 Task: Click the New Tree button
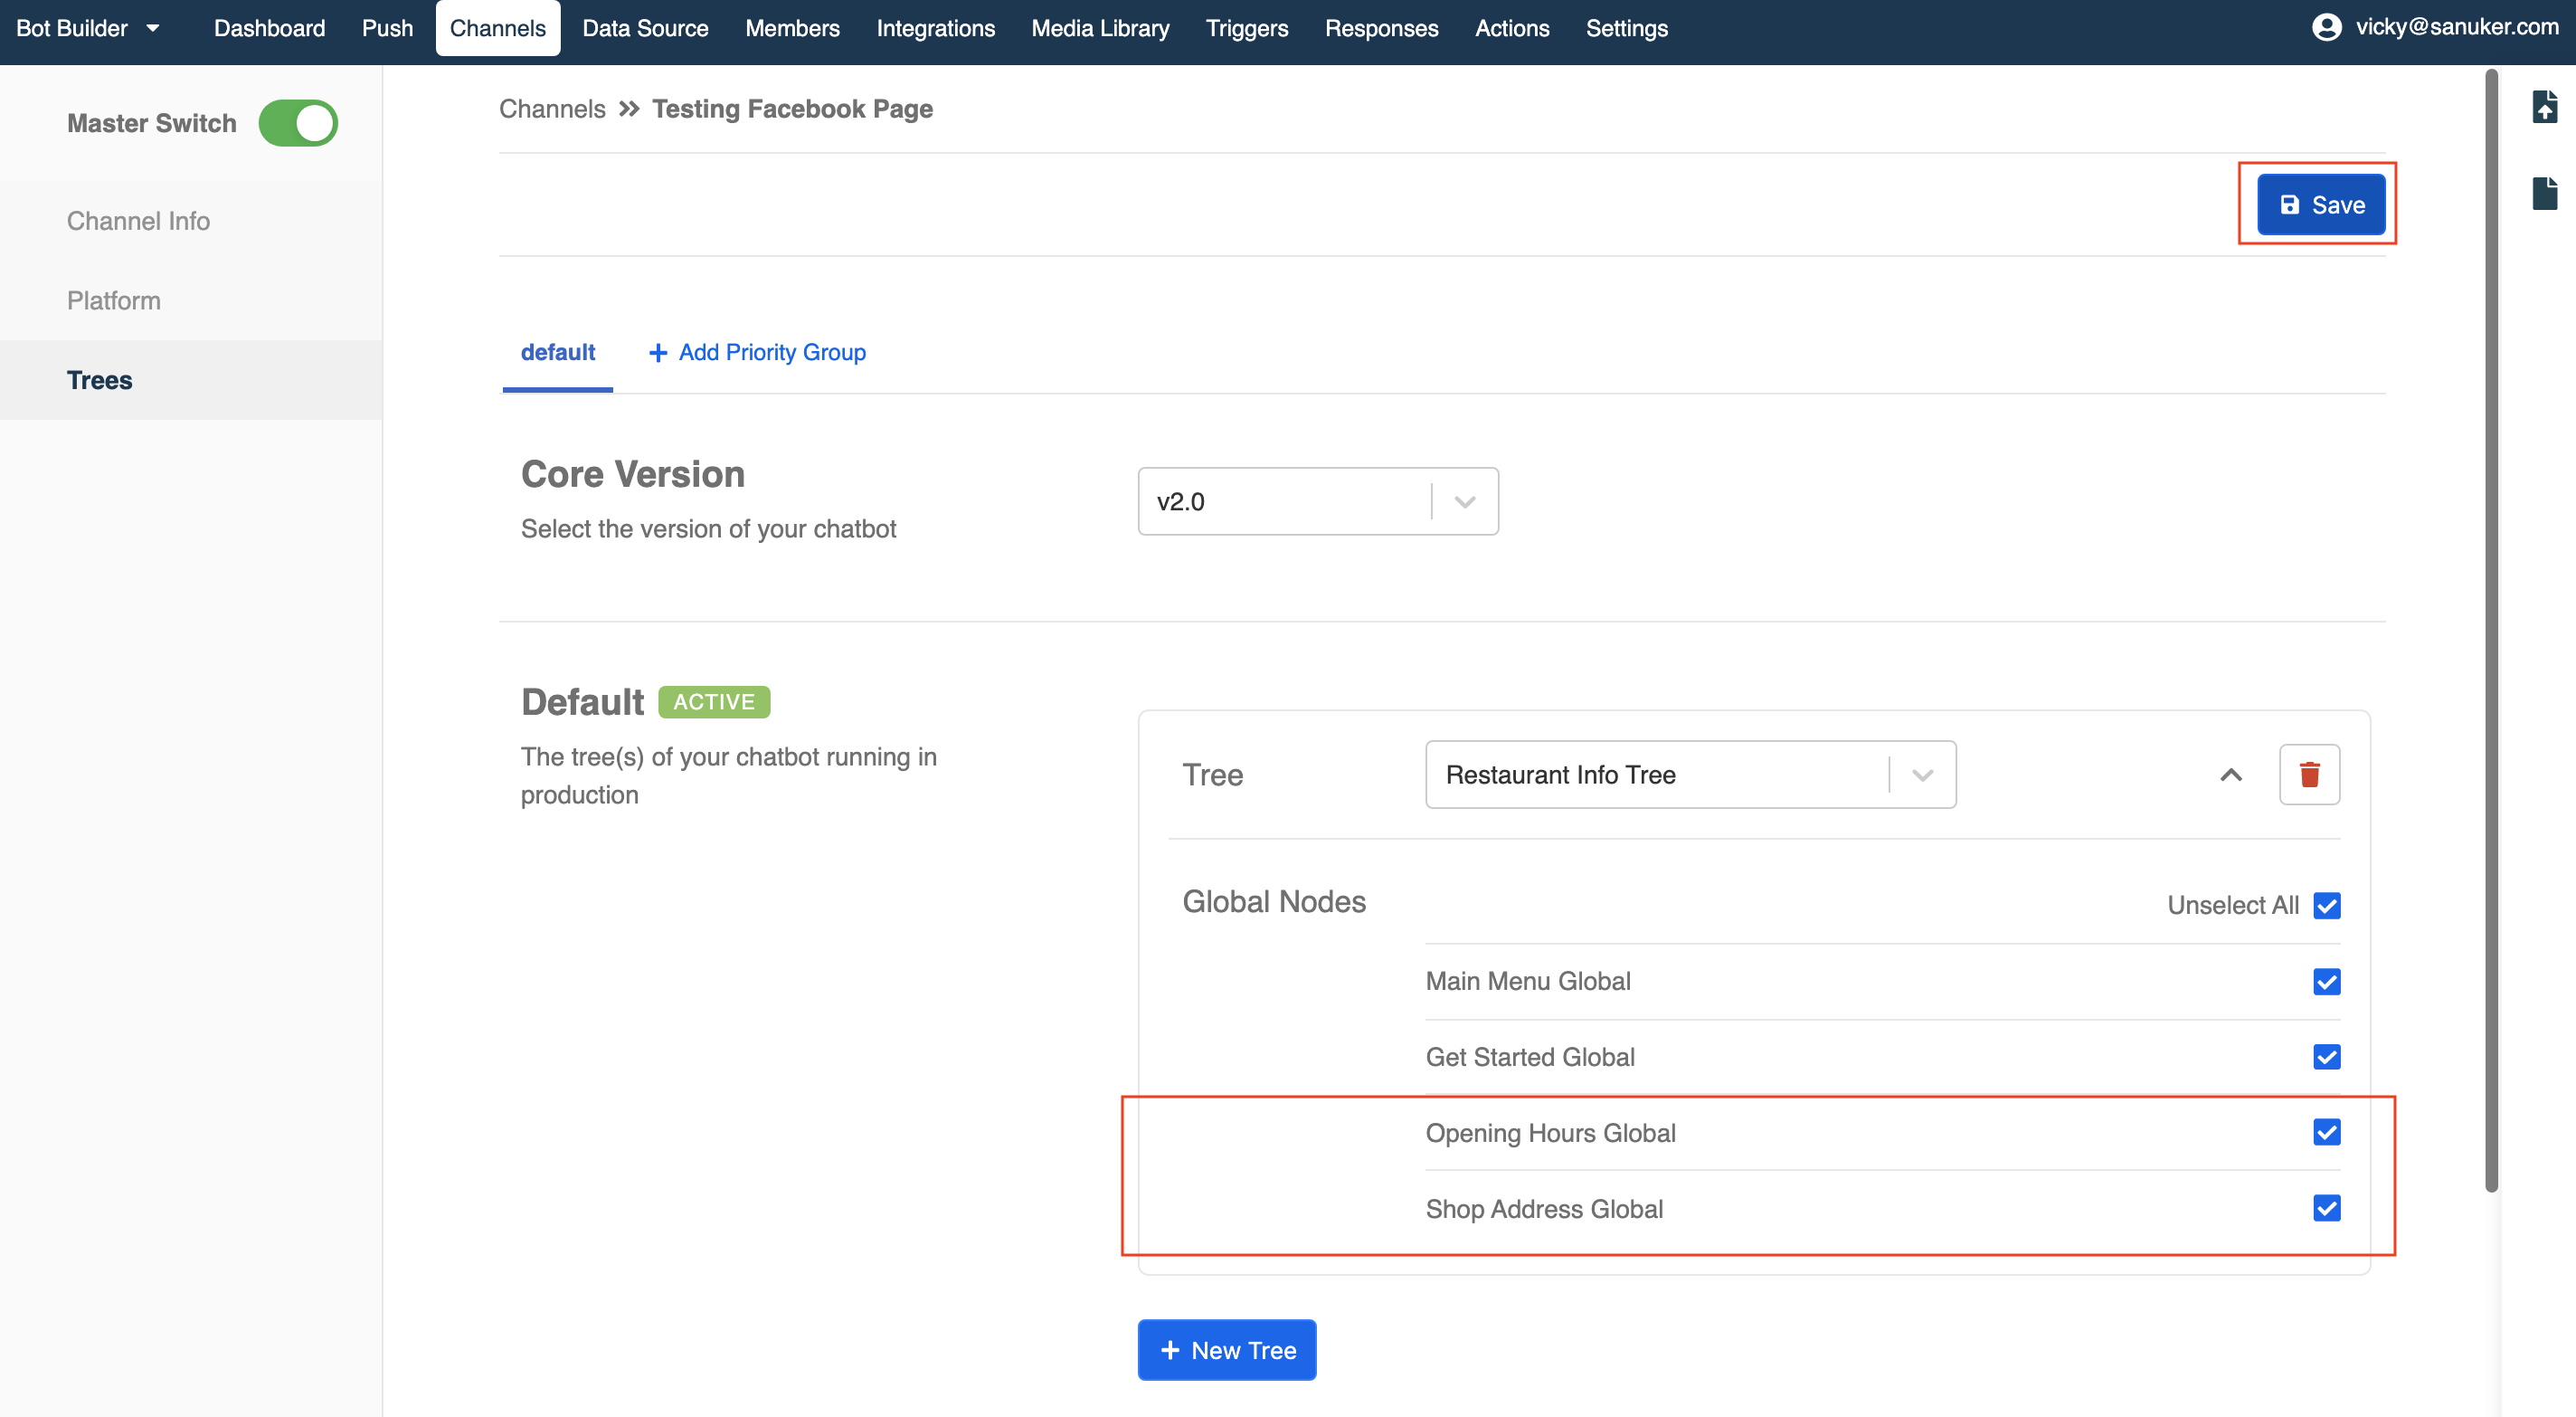pos(1227,1350)
